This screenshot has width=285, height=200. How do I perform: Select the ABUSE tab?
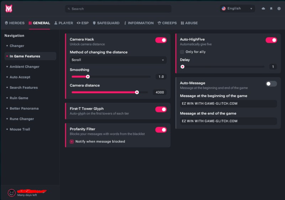[189, 23]
